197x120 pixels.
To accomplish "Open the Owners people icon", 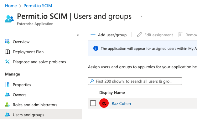I will point(7,95).
